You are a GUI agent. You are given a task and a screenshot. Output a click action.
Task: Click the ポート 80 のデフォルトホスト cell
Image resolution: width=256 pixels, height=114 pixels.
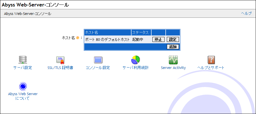108,39
